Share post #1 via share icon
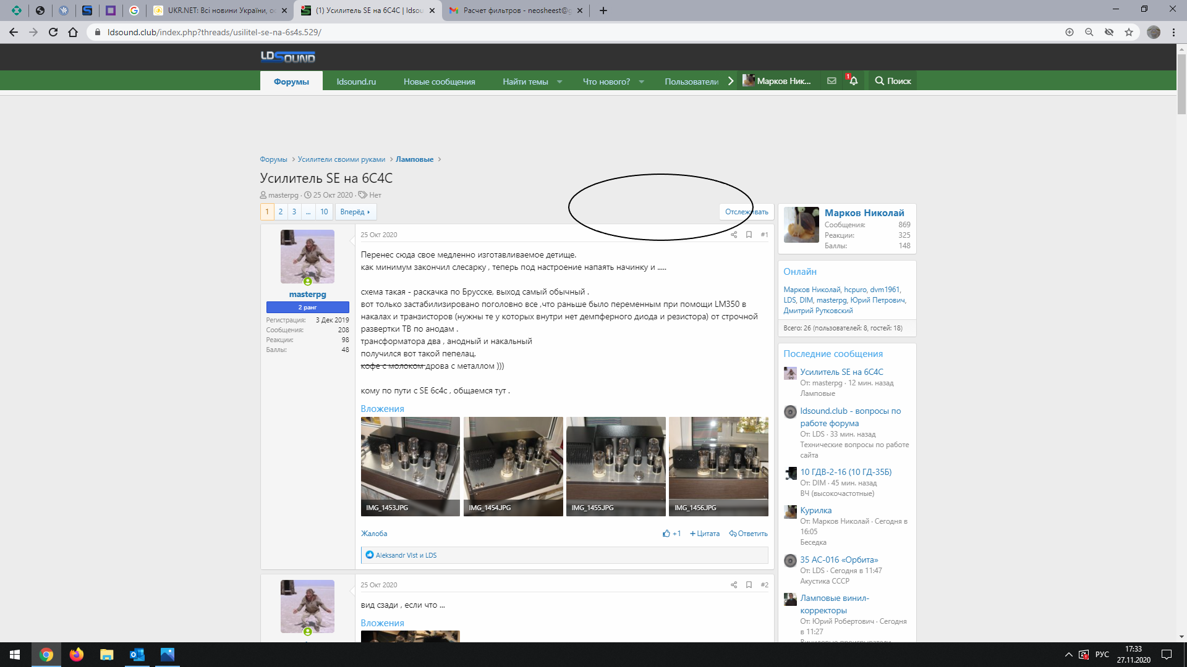This screenshot has width=1187, height=667. [x=734, y=235]
